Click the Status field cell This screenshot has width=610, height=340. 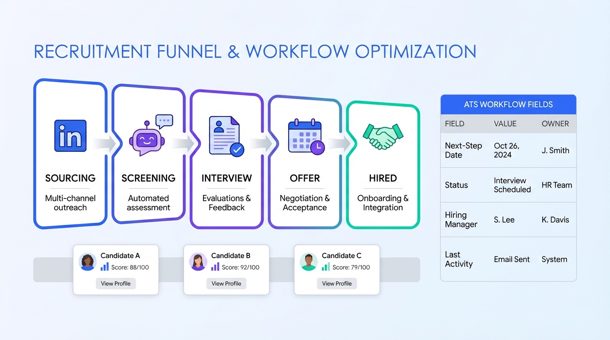point(456,185)
